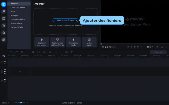Click the preview volume speaker icon
Image resolution: width=169 pixels, height=105 pixels.
coord(157,47)
